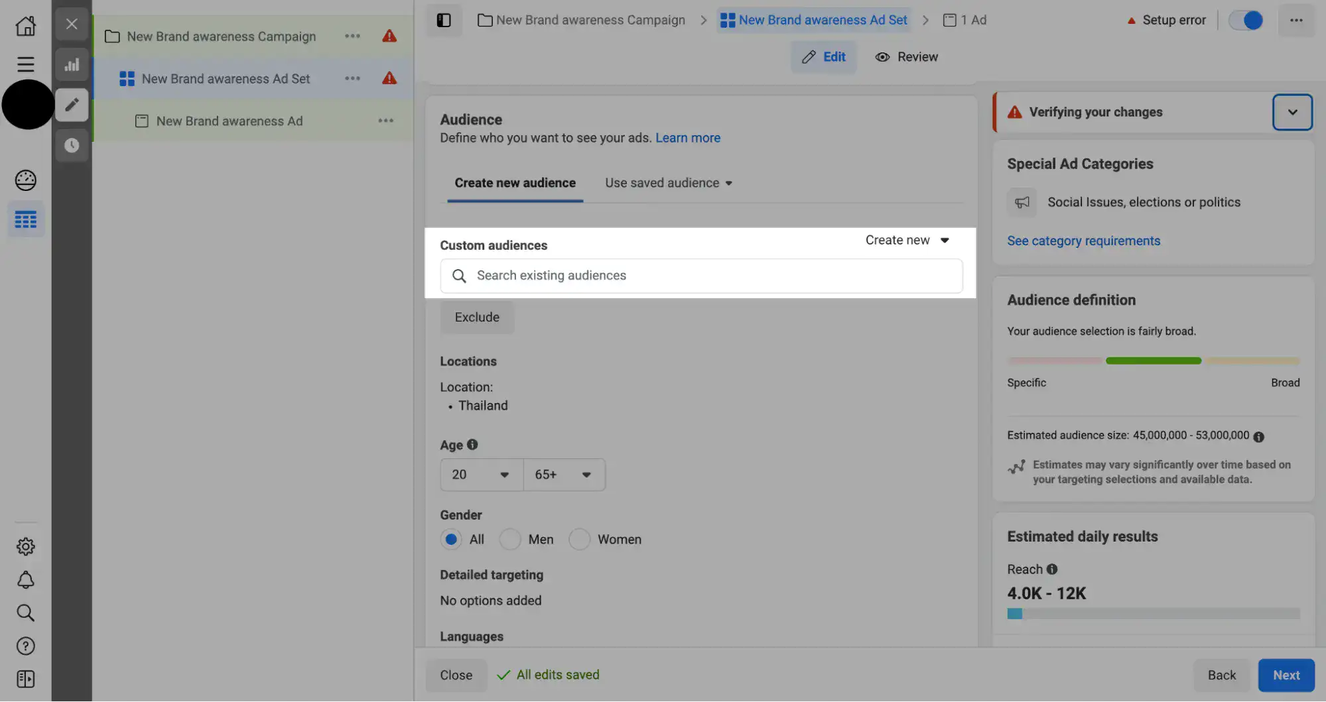This screenshot has width=1326, height=702.
Task: Switch to the Review tab
Action: point(906,57)
